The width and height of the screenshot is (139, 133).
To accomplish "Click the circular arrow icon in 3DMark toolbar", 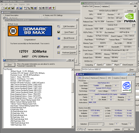I will pos(40,8).
